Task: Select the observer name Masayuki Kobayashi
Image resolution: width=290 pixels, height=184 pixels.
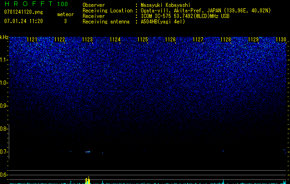Action: pos(166,5)
